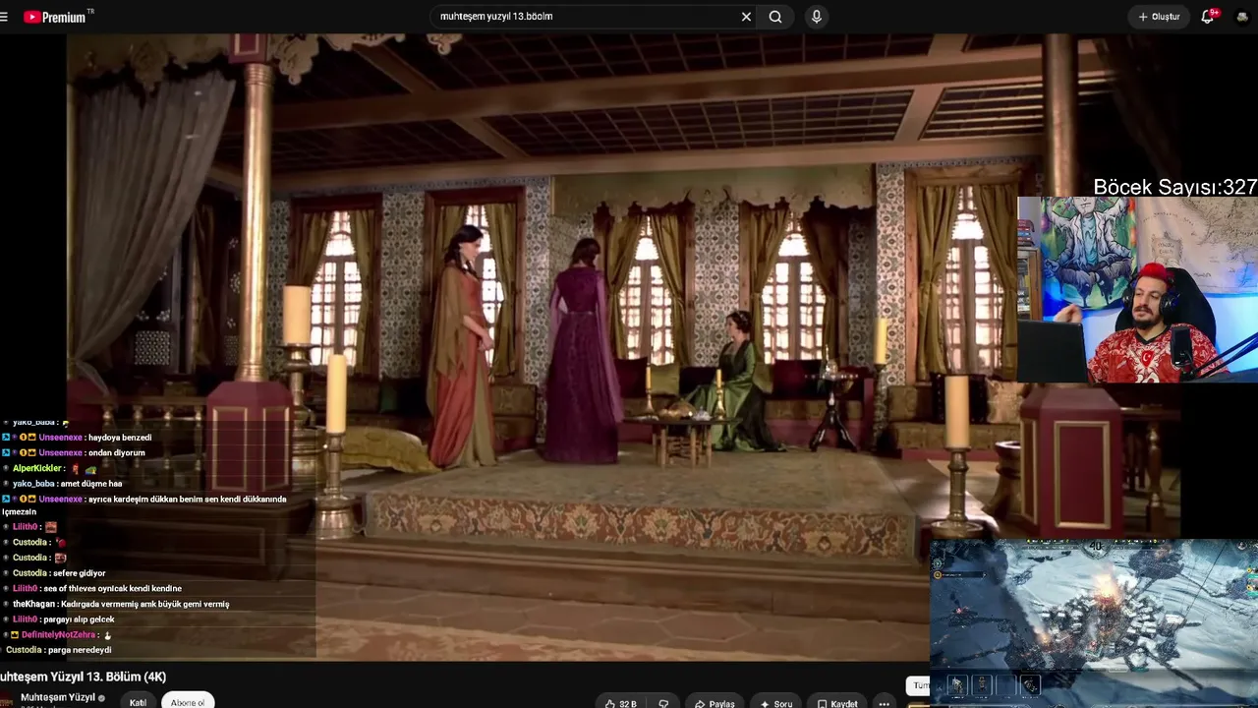Ask a question with the Soru button

pos(776,703)
